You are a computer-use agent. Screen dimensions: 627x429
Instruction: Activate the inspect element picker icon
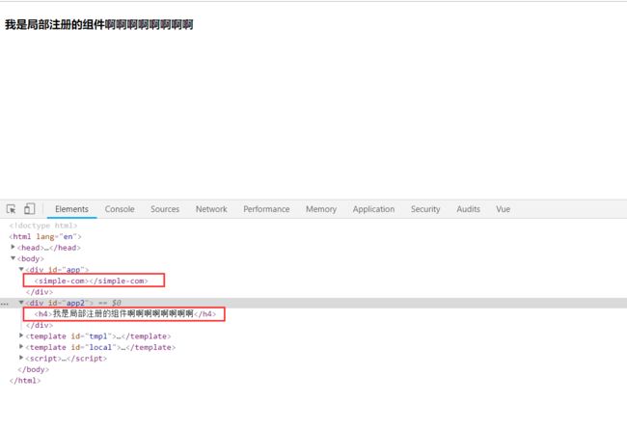(x=12, y=209)
